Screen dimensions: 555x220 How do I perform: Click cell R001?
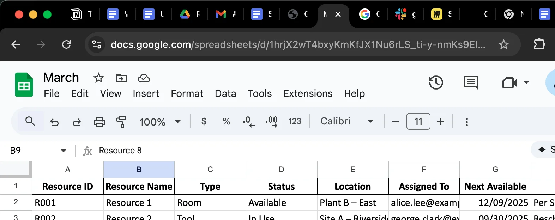tap(68, 203)
